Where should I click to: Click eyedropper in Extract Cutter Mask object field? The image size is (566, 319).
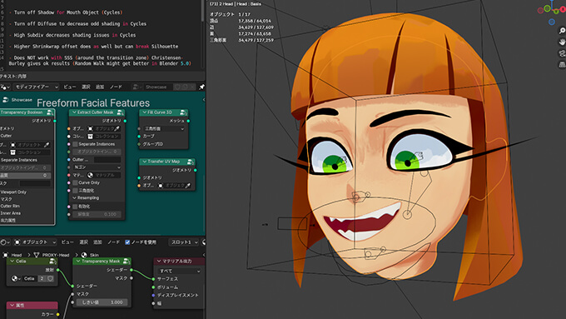117,128
